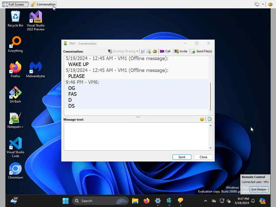Click the OneDrive cloud tray icon

tap(214, 201)
